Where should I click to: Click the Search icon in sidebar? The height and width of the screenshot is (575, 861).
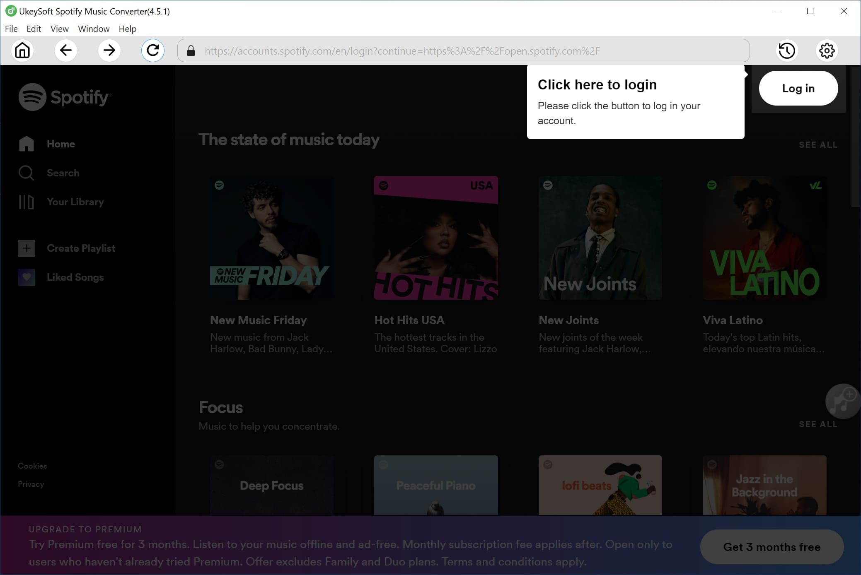pyautogui.click(x=26, y=173)
